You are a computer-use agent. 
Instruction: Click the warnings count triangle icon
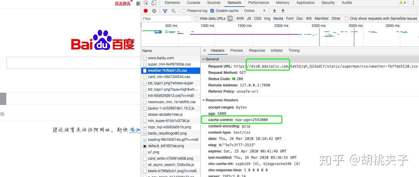coord(401,3)
